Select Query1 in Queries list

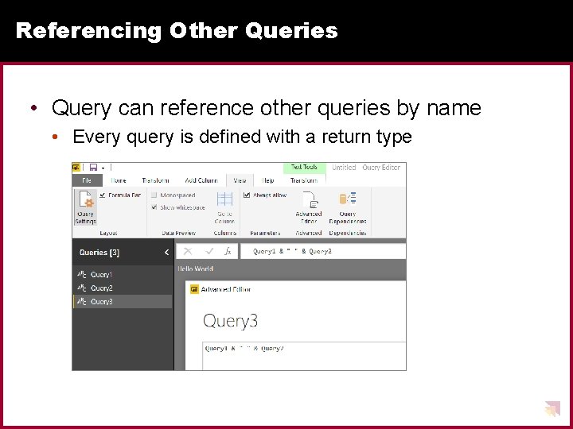click(x=123, y=274)
